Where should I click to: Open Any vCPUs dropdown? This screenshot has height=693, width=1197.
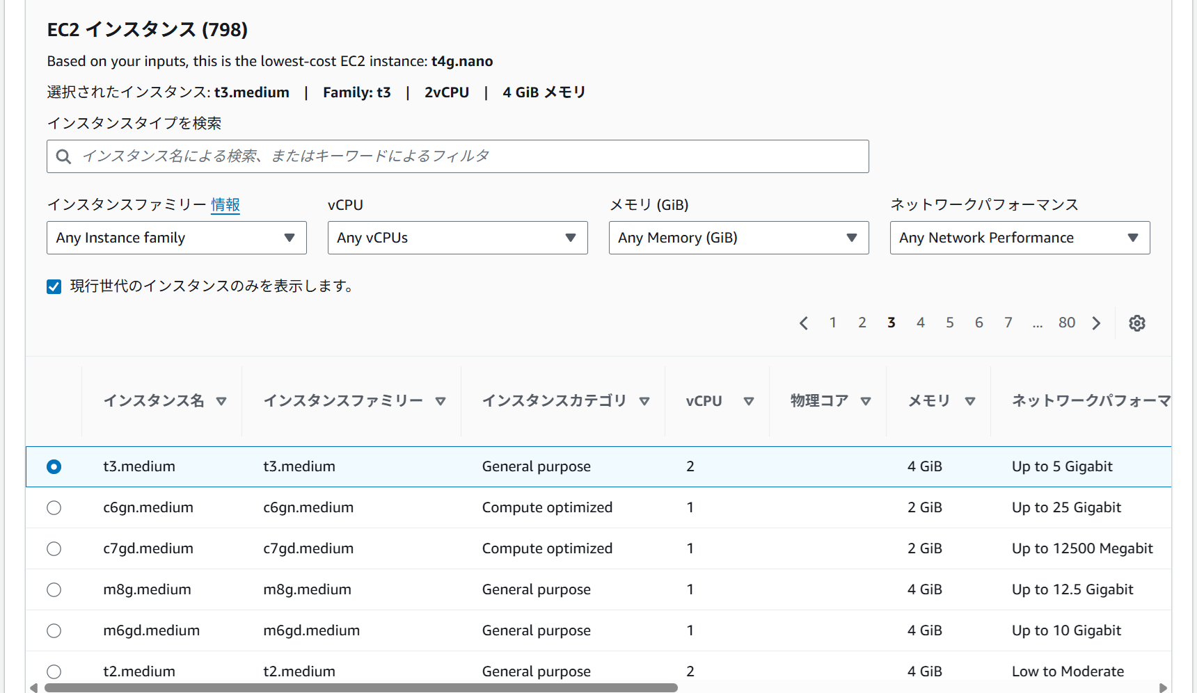pos(458,238)
